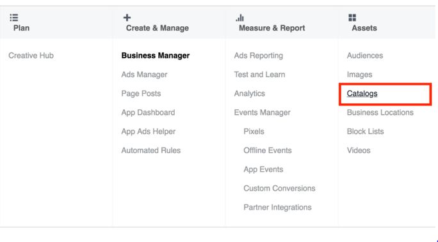Open Images under Assets
The height and width of the screenshot is (242, 438).
[359, 75]
